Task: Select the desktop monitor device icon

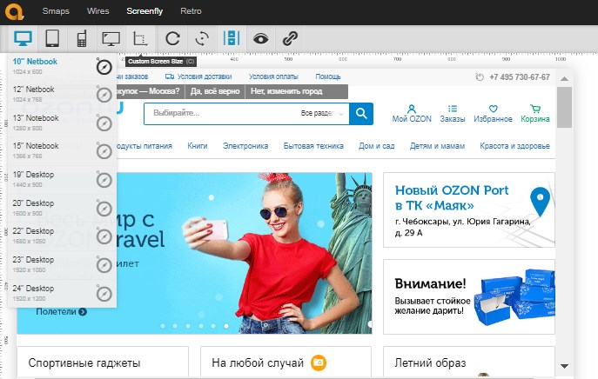Action: coord(23,38)
